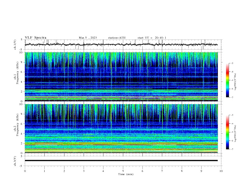
Task: Click the "ch.1(V)" waveform axis label
Action: click(15, 45)
